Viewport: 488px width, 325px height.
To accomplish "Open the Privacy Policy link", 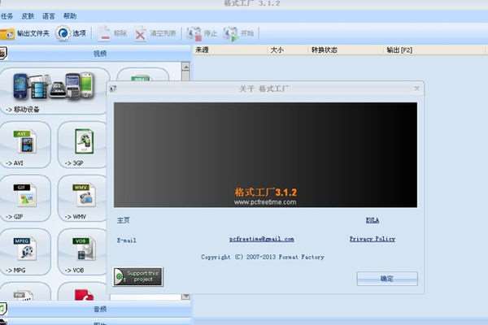I will tap(373, 239).
